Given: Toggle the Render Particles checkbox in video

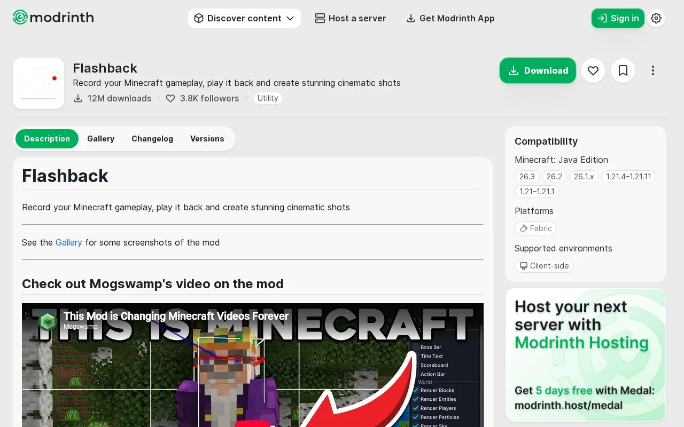Looking at the screenshot, I should [x=416, y=417].
